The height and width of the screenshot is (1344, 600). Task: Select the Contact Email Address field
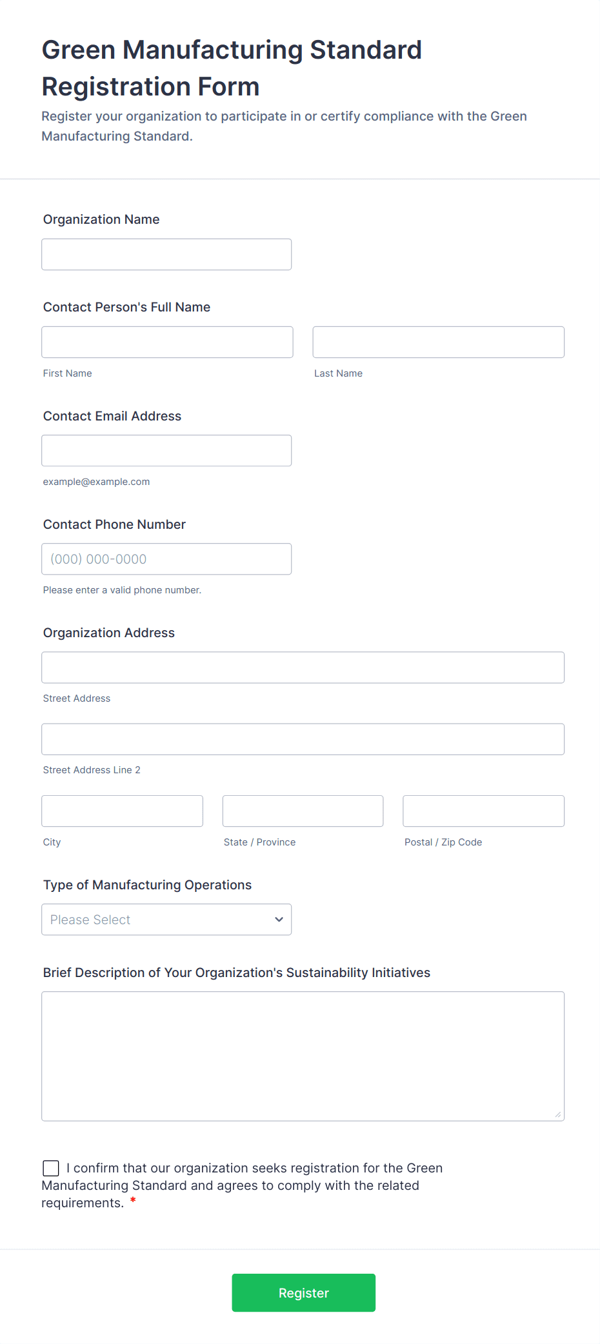click(166, 451)
